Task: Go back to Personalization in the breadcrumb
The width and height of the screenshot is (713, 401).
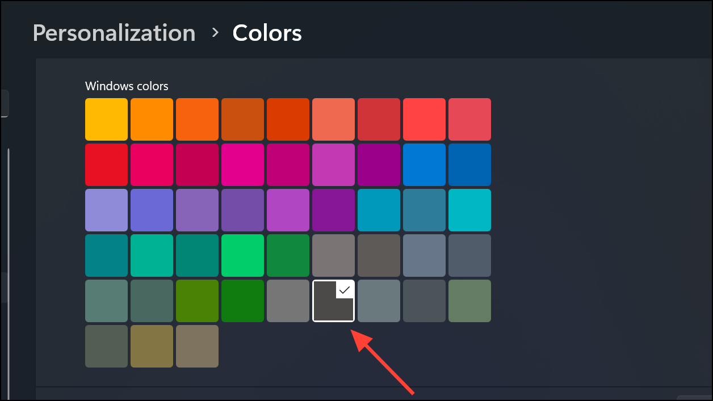Action: (x=114, y=33)
